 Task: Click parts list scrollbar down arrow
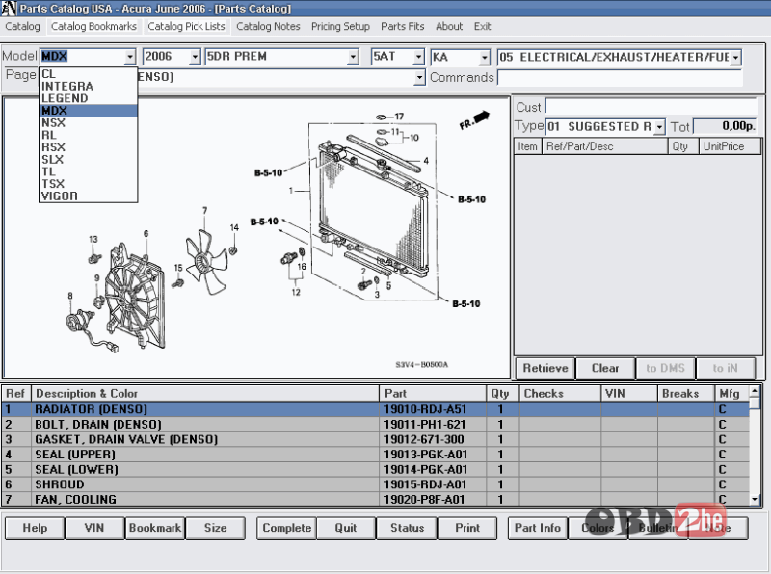[x=756, y=500]
